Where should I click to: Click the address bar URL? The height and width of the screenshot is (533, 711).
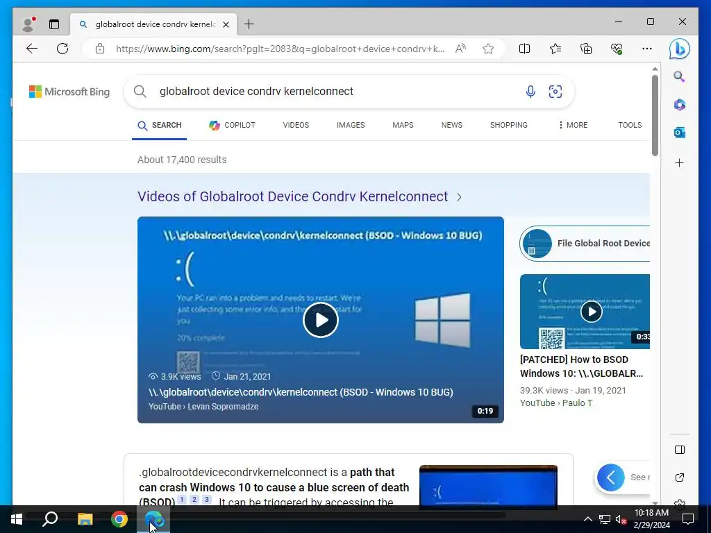280,49
